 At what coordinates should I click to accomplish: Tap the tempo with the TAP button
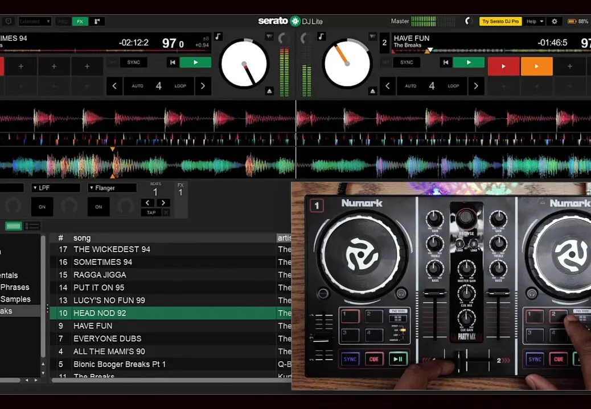[151, 212]
